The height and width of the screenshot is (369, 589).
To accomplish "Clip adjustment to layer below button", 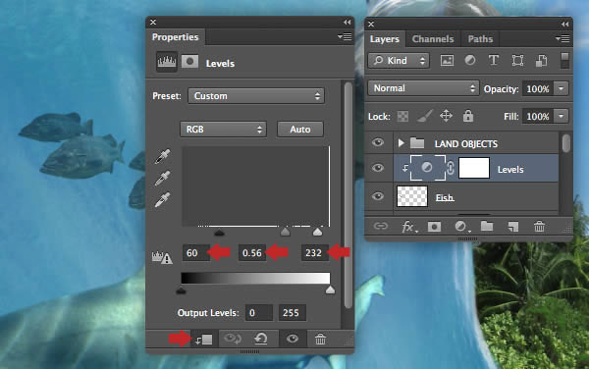I will coord(203,340).
